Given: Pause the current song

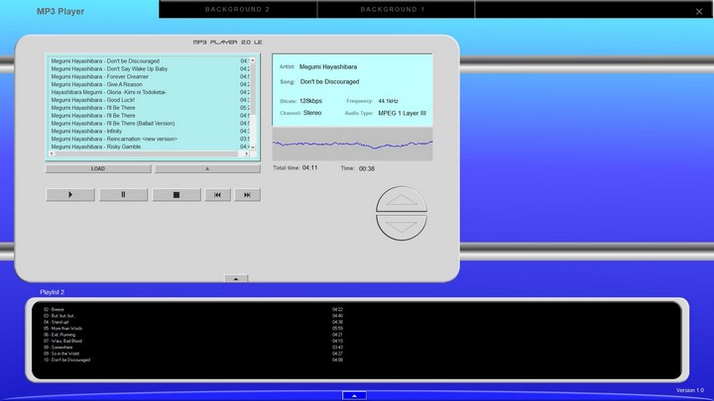Looking at the screenshot, I should [x=123, y=195].
